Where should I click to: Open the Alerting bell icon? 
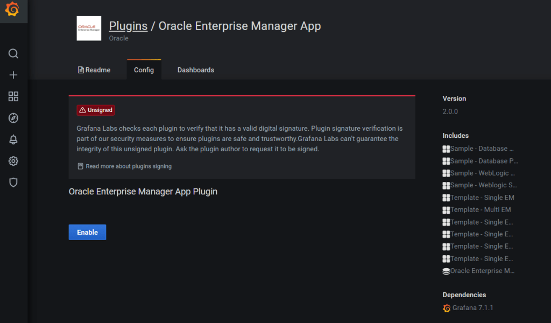pyautogui.click(x=13, y=139)
